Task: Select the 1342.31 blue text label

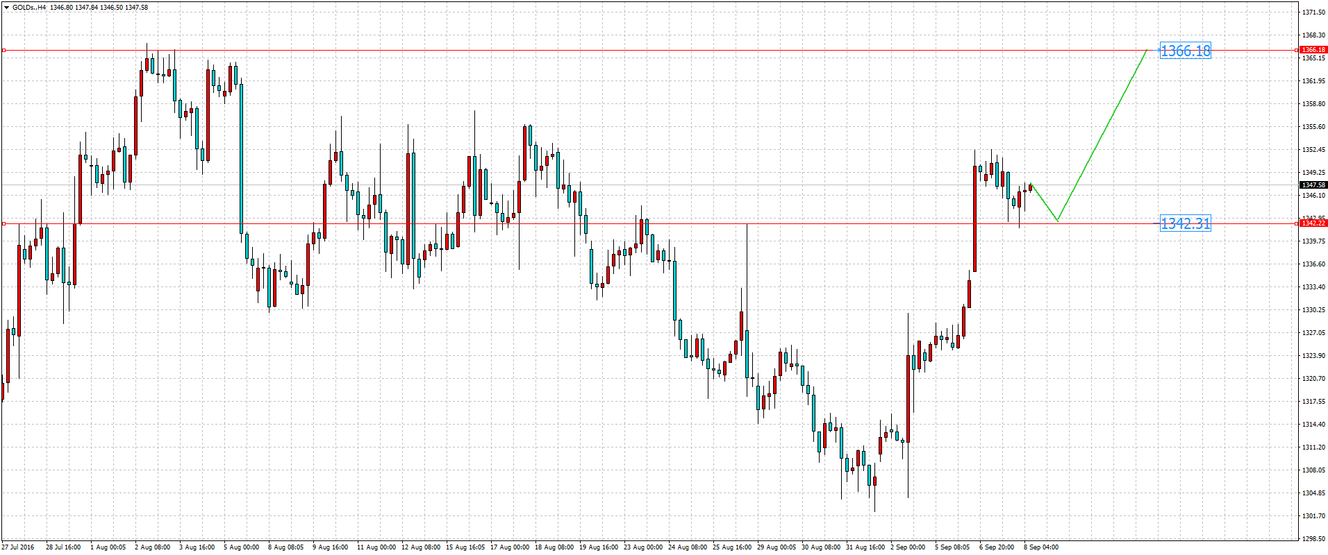Action: coord(1185,223)
